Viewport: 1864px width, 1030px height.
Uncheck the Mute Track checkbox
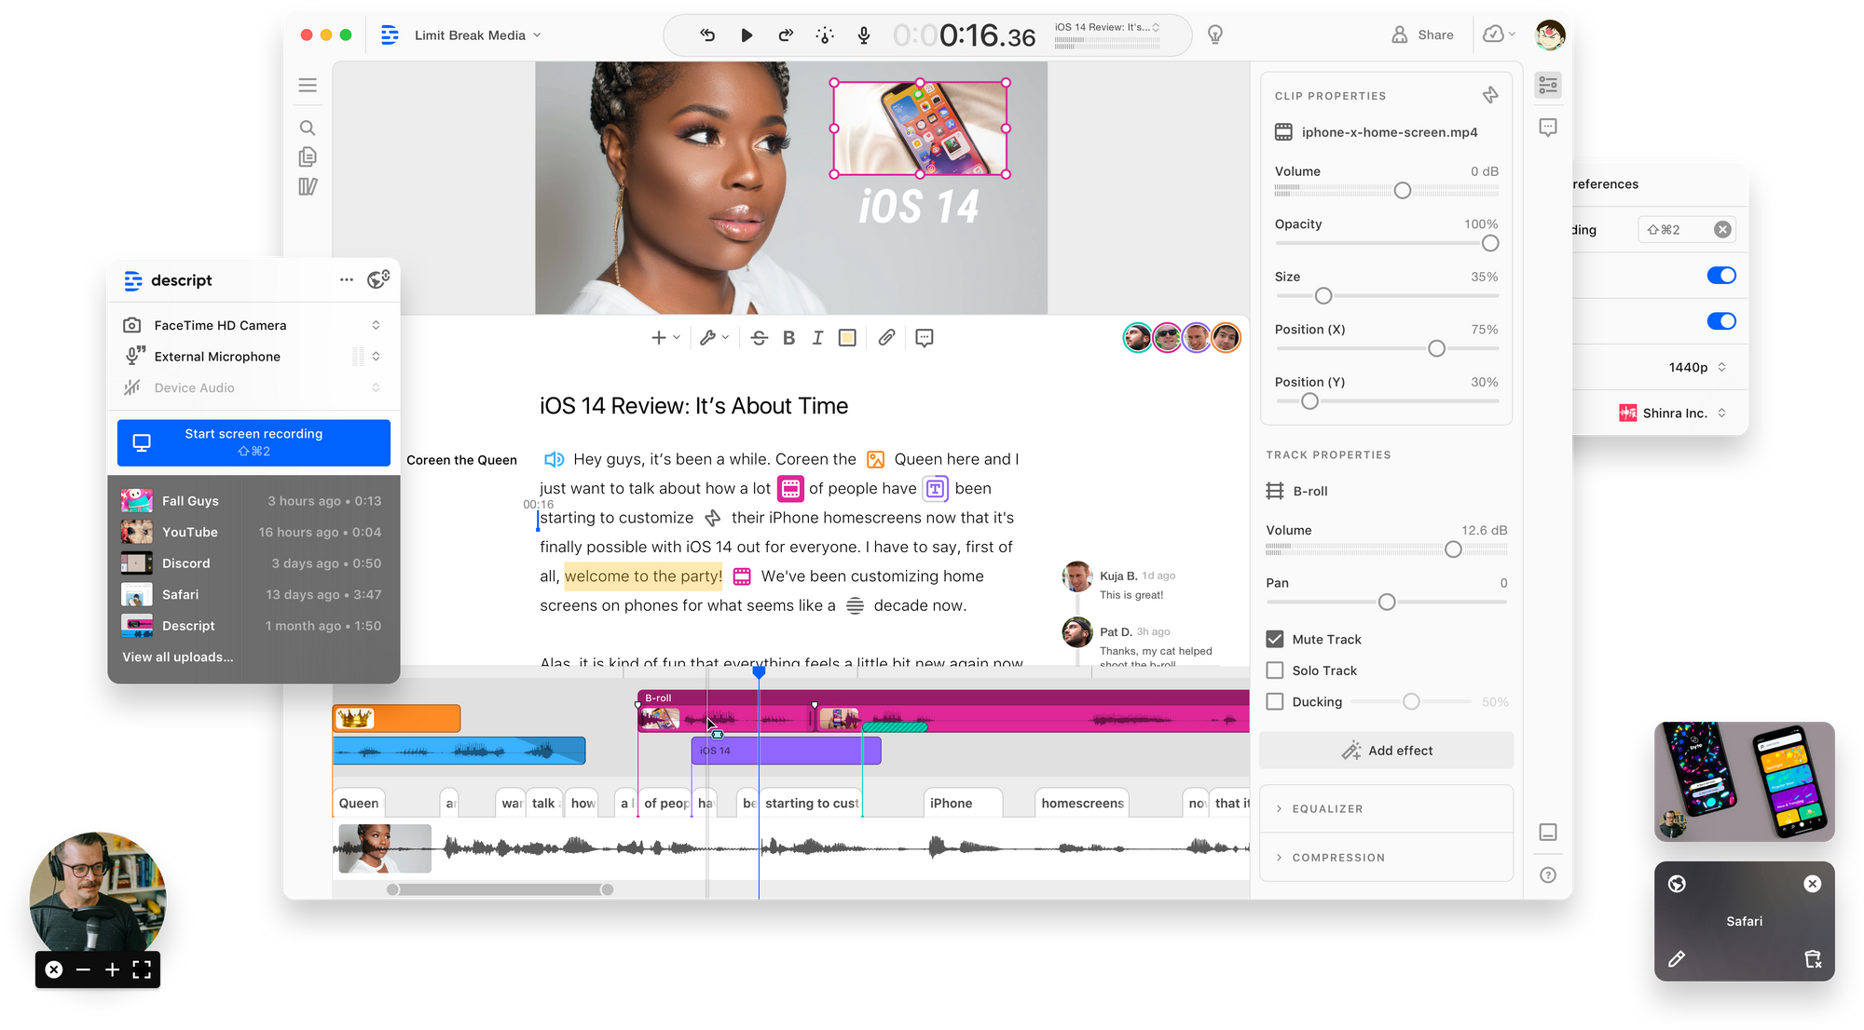coord(1275,639)
